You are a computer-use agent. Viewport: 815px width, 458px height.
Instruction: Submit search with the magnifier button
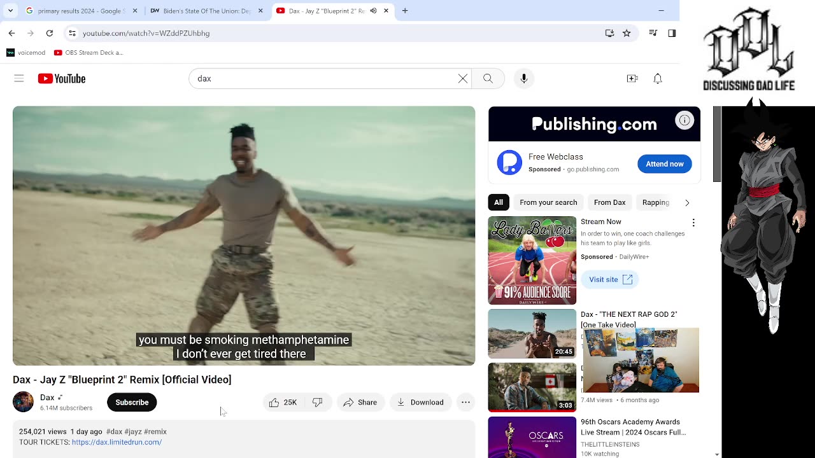tap(488, 78)
